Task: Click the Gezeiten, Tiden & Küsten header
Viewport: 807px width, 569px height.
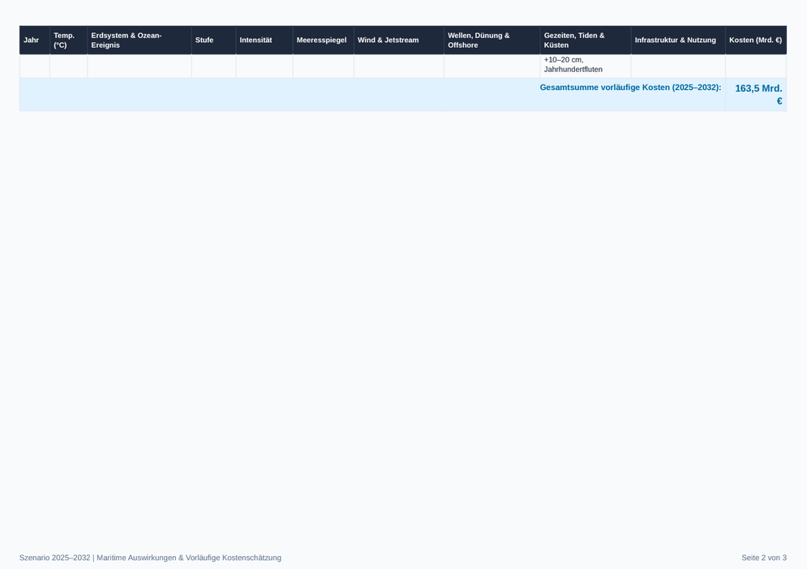Action: pyautogui.click(x=586, y=41)
